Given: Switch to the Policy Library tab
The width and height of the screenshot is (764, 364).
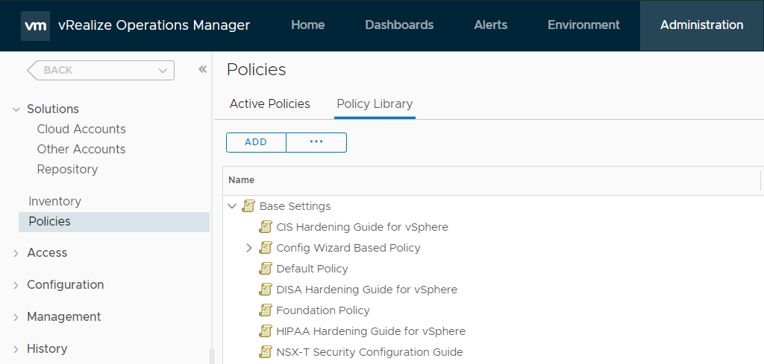Looking at the screenshot, I should (x=375, y=104).
